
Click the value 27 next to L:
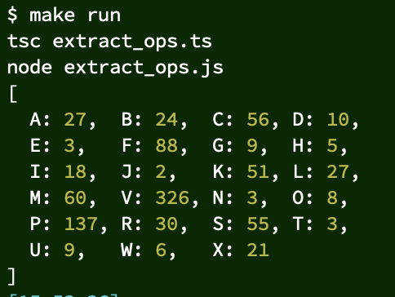[x=338, y=171]
